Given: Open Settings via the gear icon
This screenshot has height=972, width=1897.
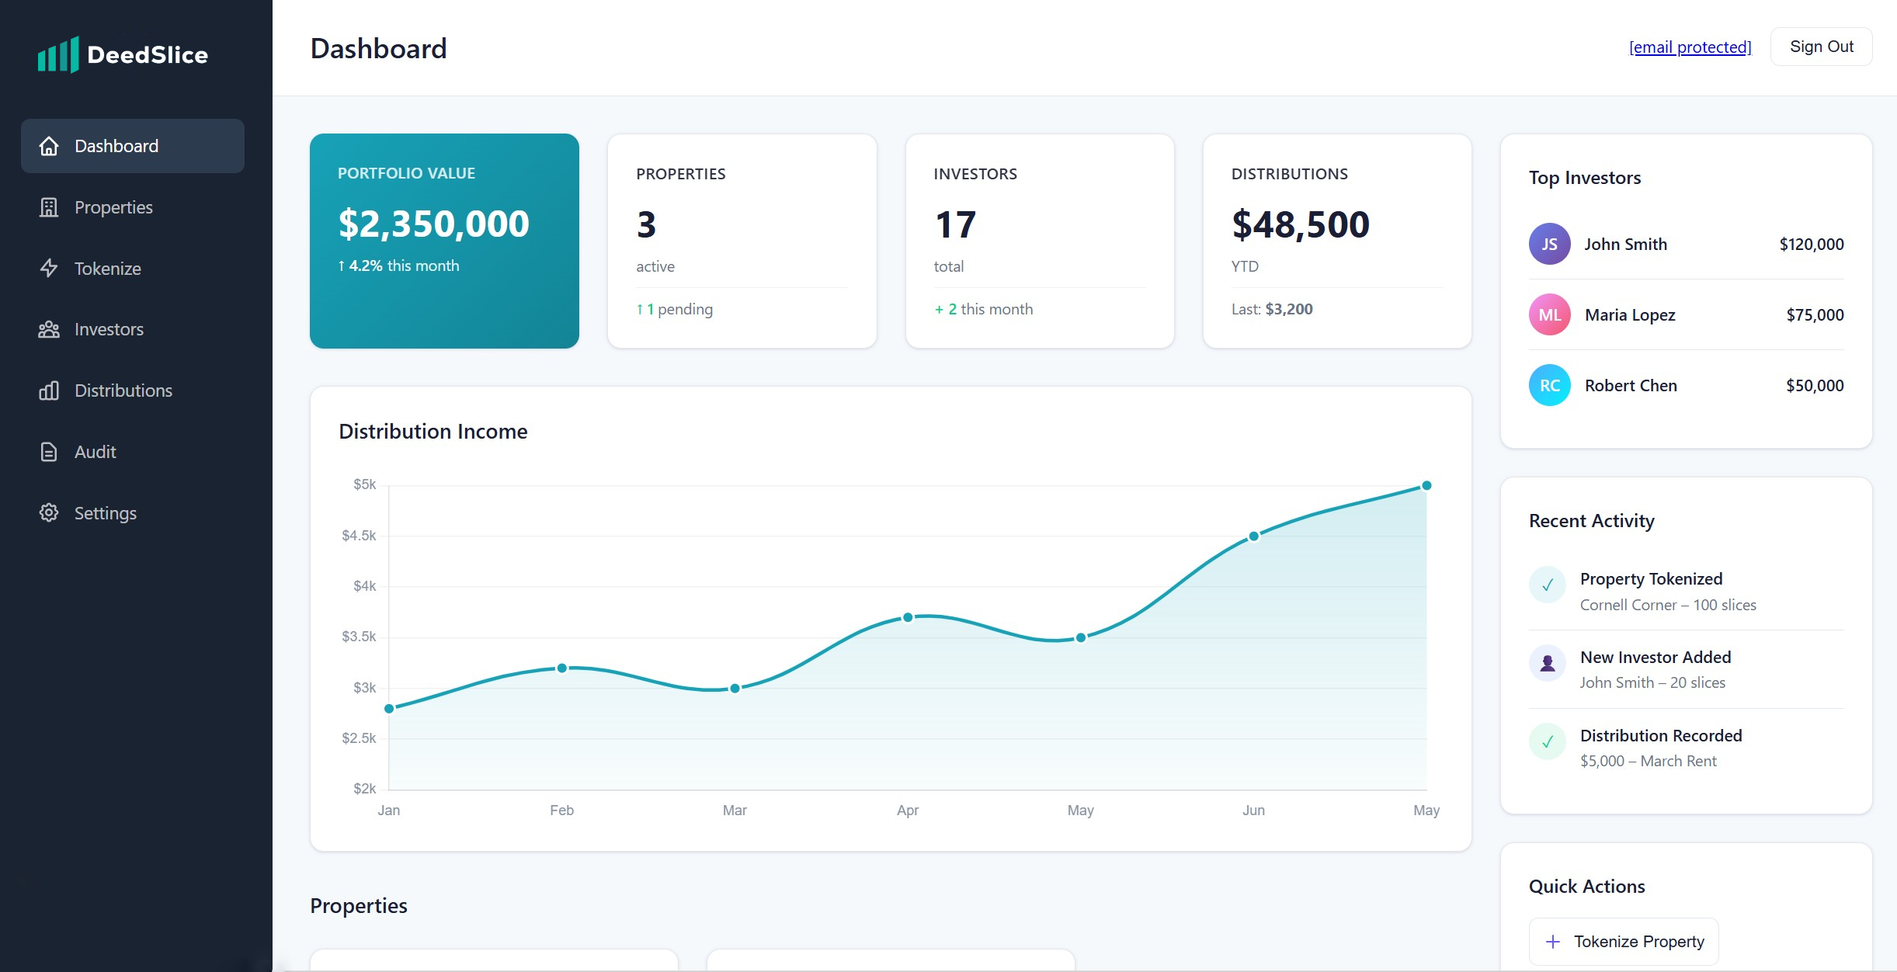Looking at the screenshot, I should pyautogui.click(x=48, y=513).
